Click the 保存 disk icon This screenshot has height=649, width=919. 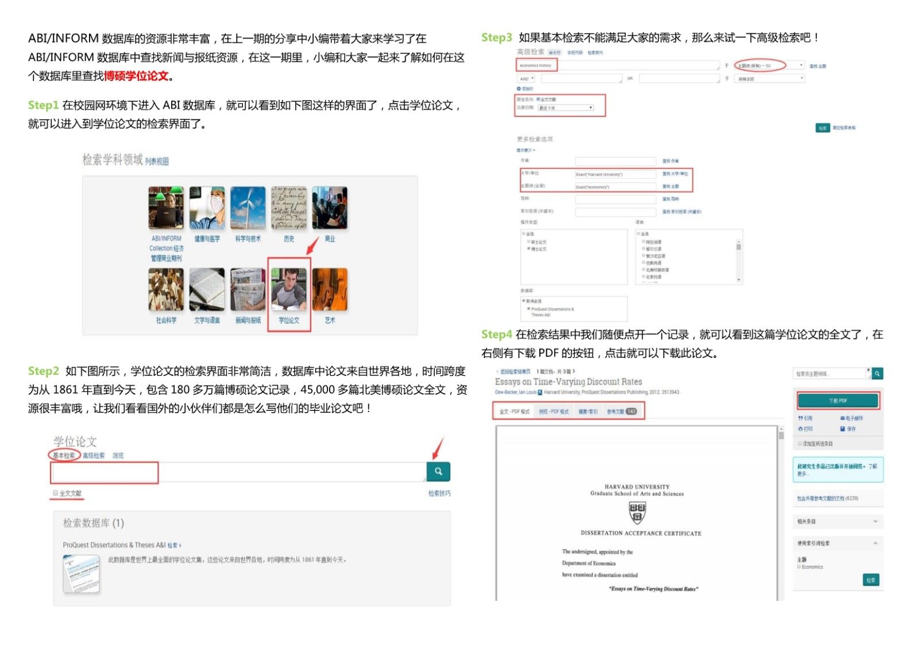pos(843,429)
